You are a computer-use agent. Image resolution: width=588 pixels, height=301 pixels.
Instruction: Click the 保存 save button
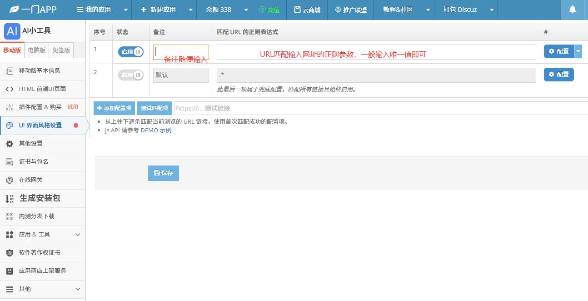164,173
